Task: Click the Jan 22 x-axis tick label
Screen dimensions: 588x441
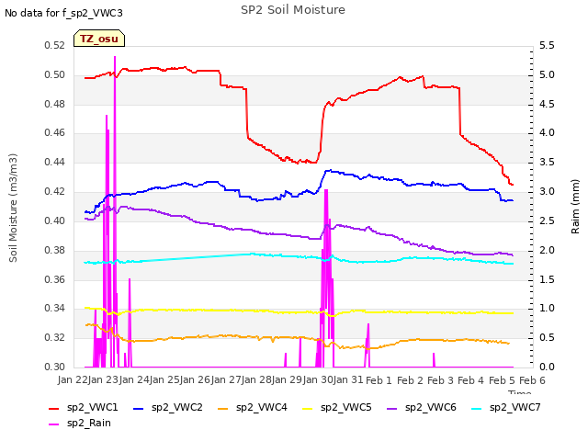Action: 73,379
